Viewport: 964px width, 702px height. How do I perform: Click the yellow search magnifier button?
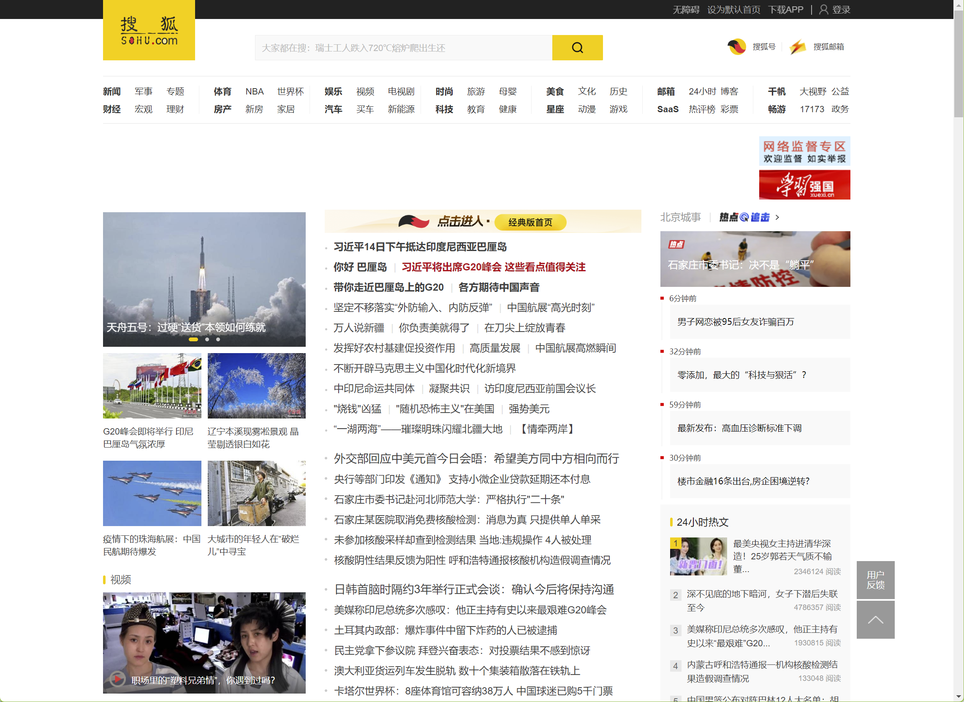(x=577, y=48)
